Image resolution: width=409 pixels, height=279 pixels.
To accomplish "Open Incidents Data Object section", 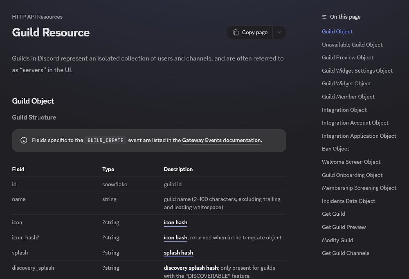I will coord(349,201).
